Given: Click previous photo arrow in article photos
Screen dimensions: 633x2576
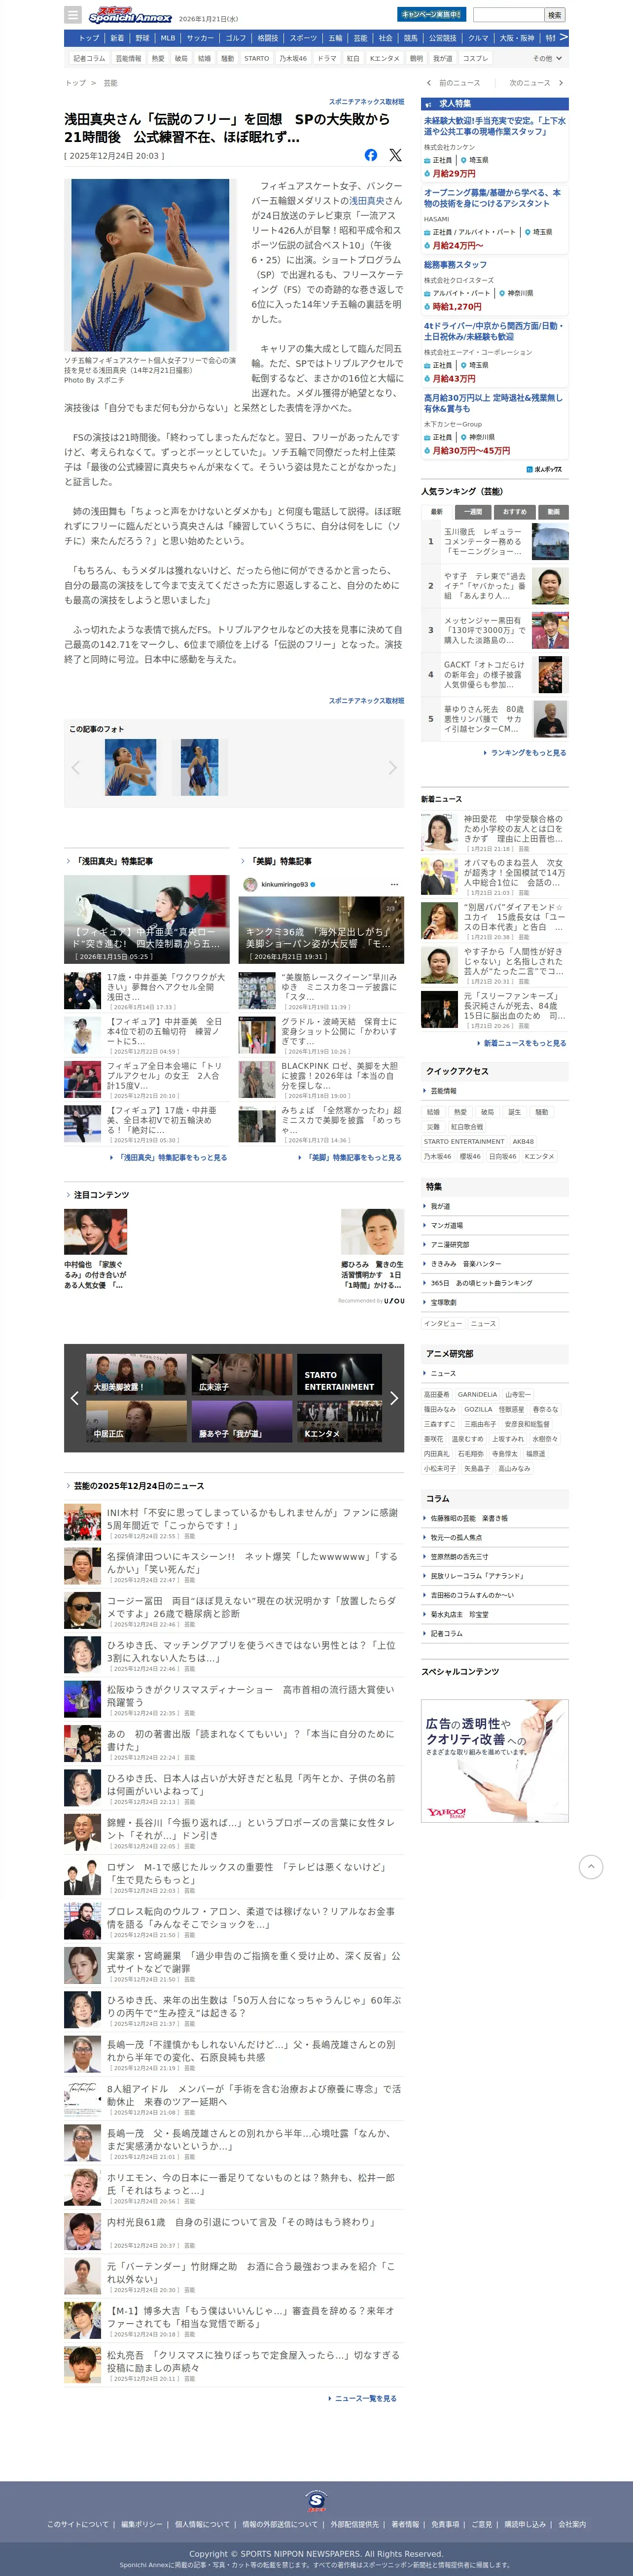Looking at the screenshot, I should pos(75,767).
